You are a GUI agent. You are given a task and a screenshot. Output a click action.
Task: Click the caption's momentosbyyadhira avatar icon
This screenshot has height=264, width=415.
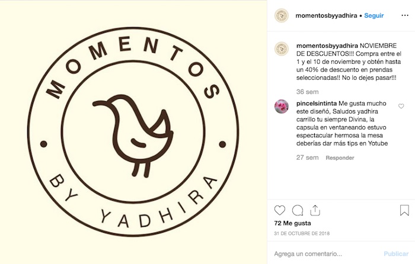pos(282,49)
